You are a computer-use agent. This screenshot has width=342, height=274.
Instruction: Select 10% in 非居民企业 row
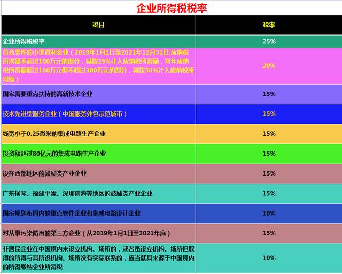(x=269, y=258)
